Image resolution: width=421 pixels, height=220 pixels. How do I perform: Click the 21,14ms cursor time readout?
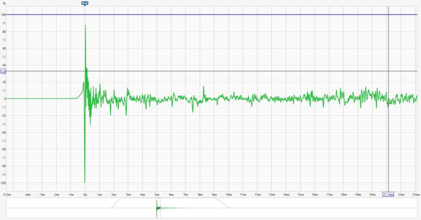pyautogui.click(x=388, y=194)
